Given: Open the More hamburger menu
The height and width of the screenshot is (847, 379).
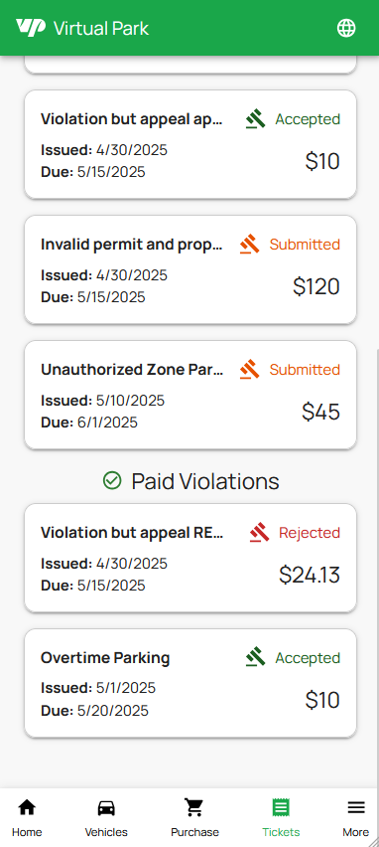Looking at the screenshot, I should pos(356,807).
